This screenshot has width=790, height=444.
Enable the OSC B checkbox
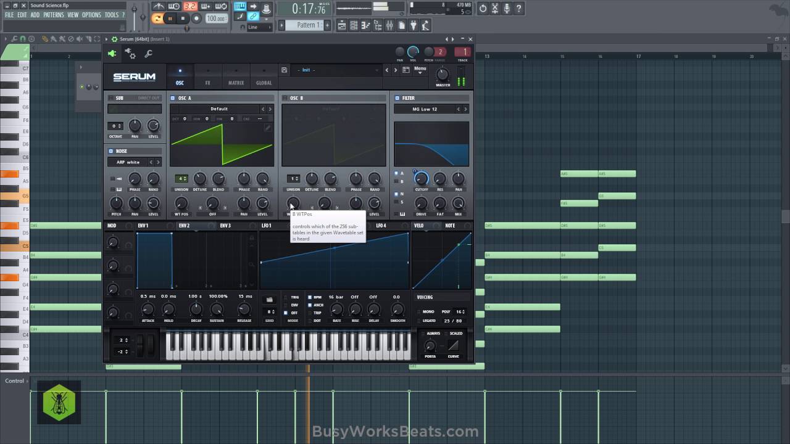(285, 98)
